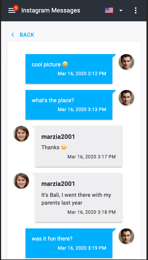Expand the language dropdown arrow
Viewport: 148px width, 260px height.
[121, 10]
